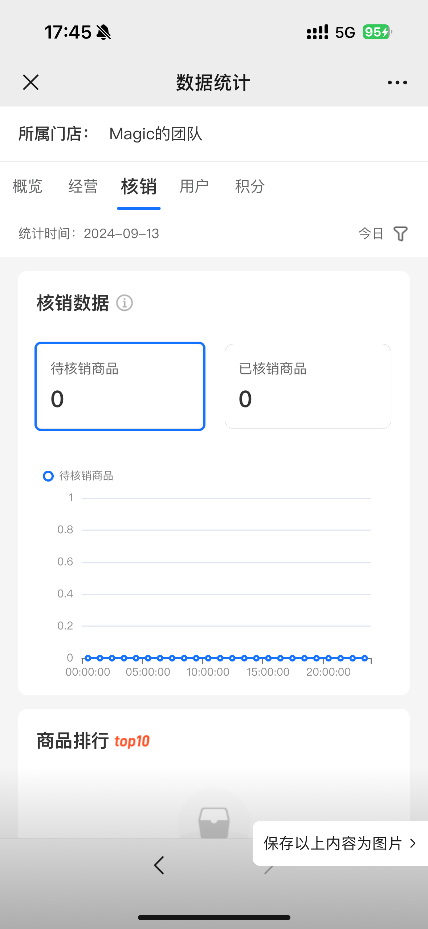Open the 积分 tab
428x929 pixels.
point(250,186)
